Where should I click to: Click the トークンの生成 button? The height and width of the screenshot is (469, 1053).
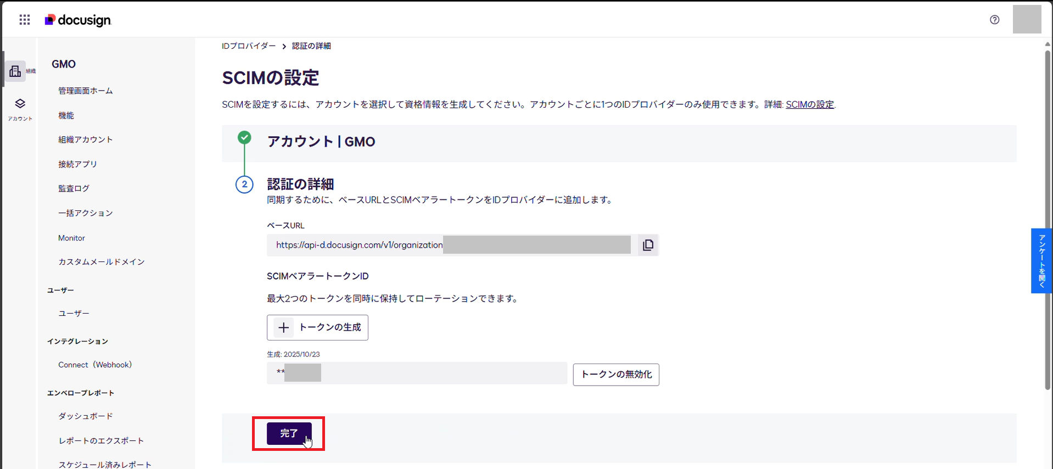click(317, 327)
